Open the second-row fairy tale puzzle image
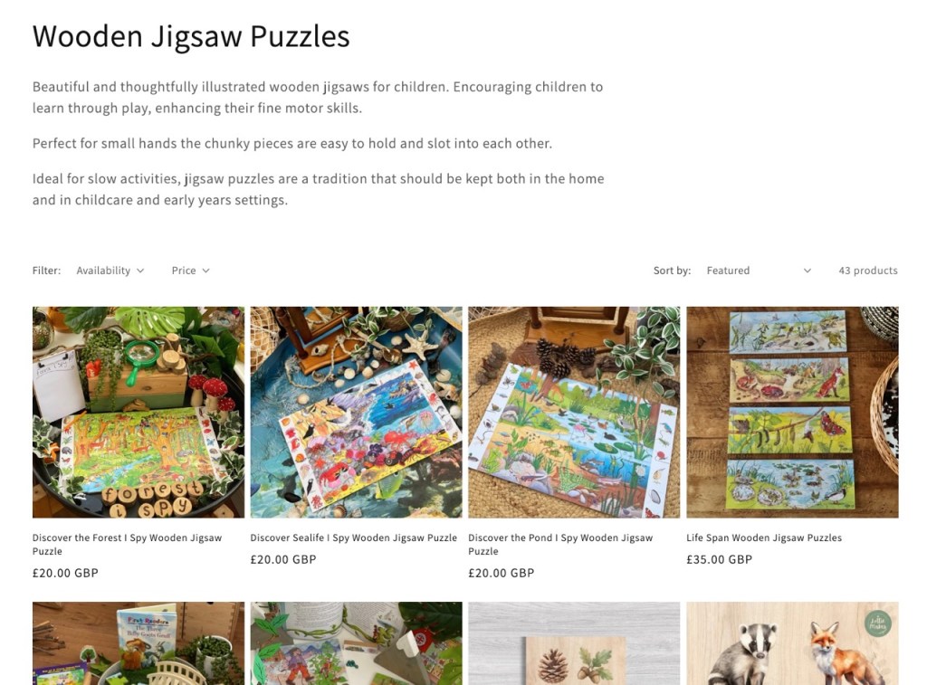 356,643
